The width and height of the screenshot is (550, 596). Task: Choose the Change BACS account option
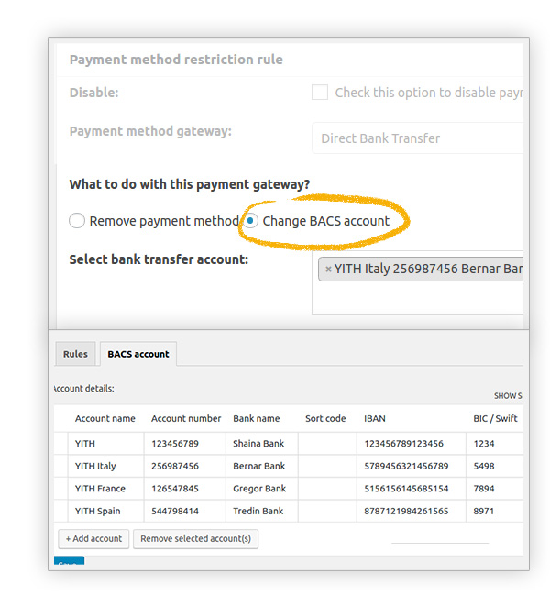[x=250, y=221]
